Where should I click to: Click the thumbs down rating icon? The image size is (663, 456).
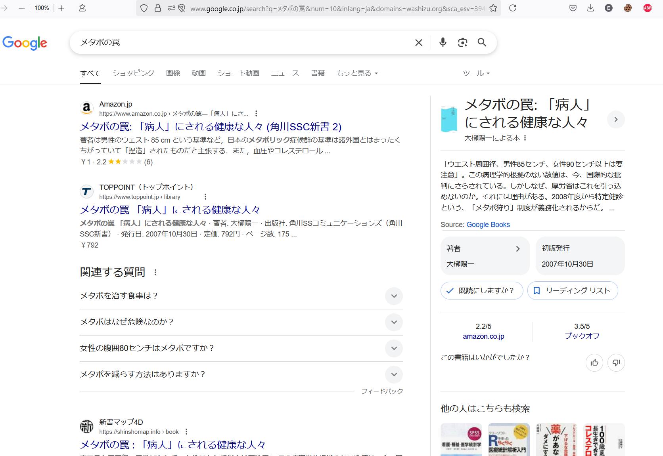pos(616,363)
